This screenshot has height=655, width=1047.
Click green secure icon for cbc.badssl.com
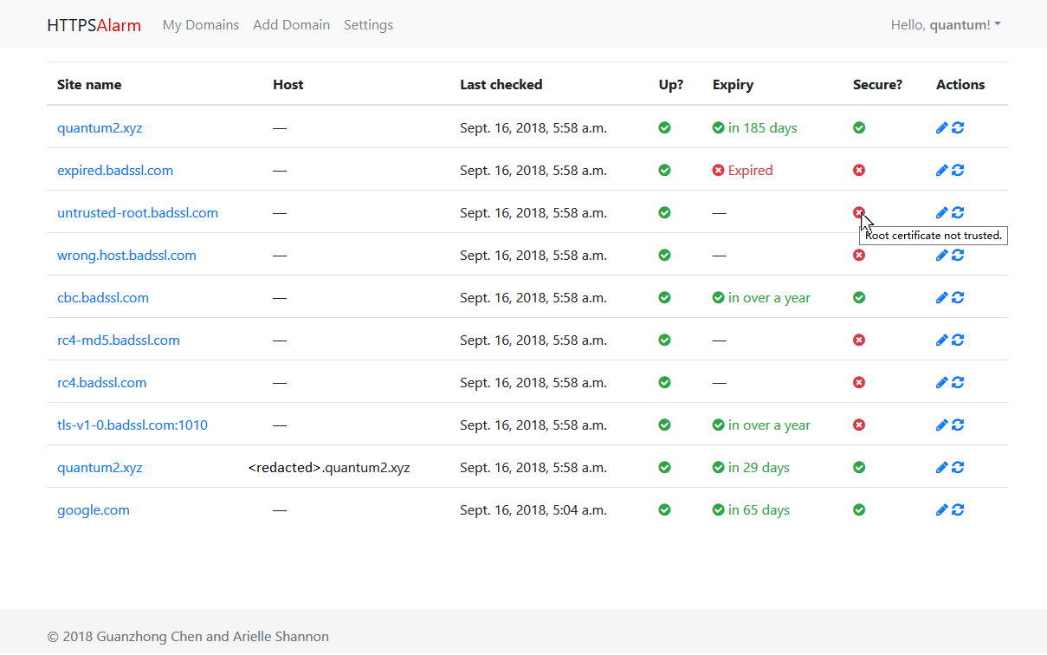pos(859,298)
